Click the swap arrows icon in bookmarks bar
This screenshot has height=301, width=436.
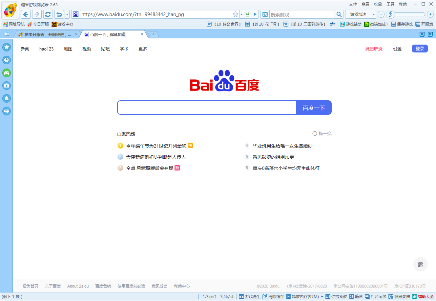tap(332, 24)
